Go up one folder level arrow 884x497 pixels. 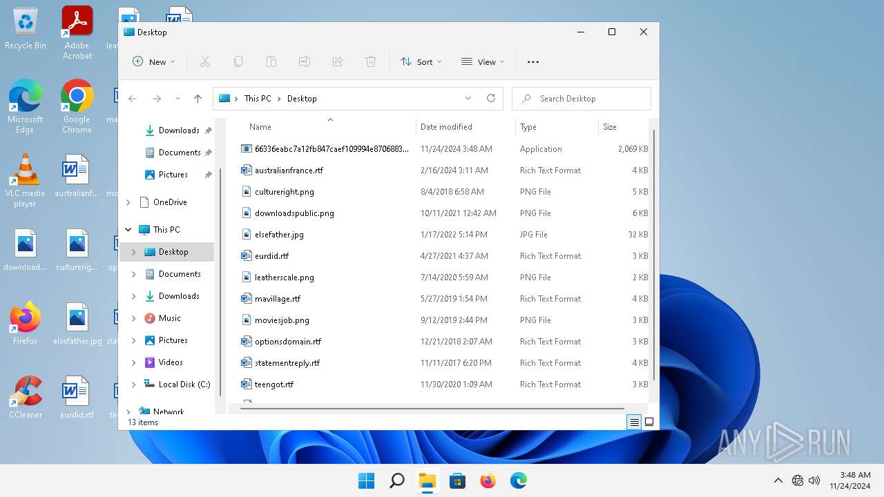tap(198, 99)
